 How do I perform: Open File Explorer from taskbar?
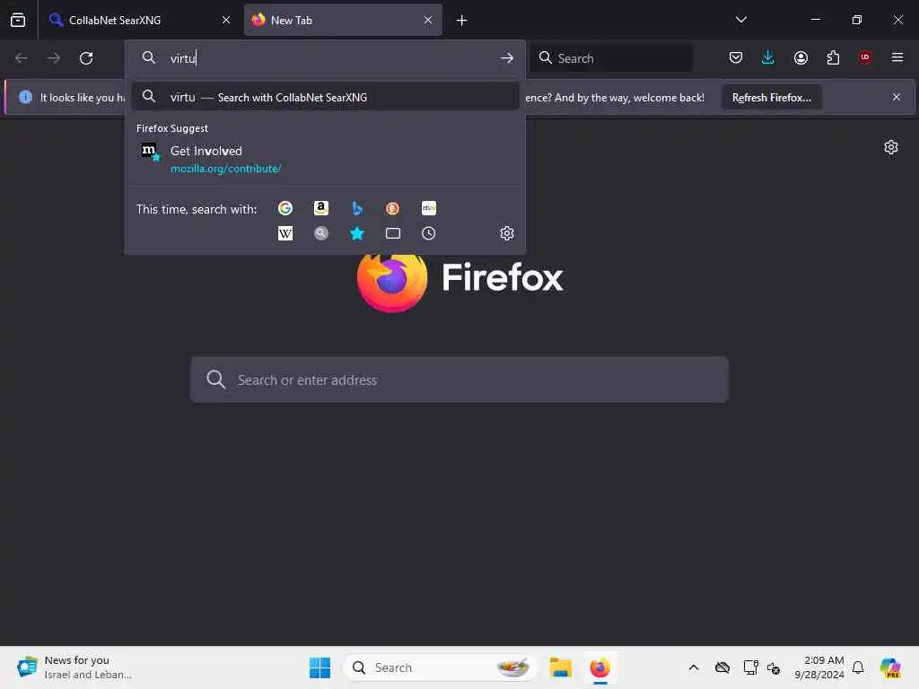(x=560, y=667)
